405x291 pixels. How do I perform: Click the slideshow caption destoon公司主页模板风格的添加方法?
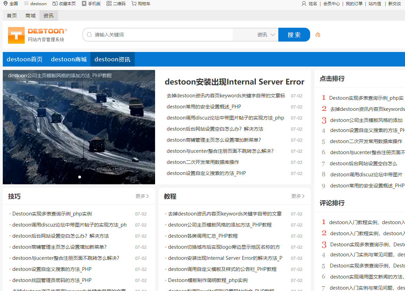(60, 76)
